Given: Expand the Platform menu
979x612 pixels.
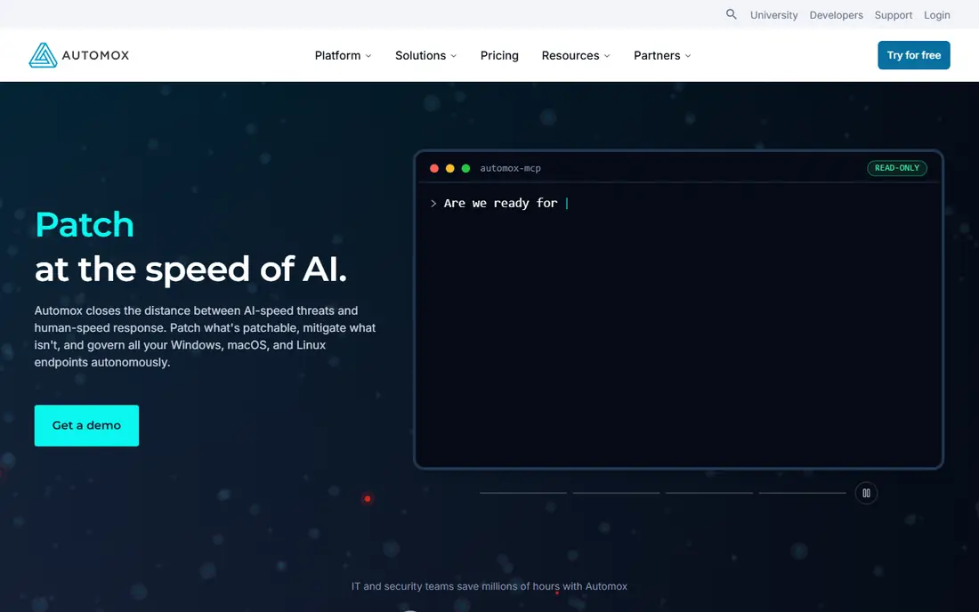Looking at the screenshot, I should pyautogui.click(x=343, y=55).
